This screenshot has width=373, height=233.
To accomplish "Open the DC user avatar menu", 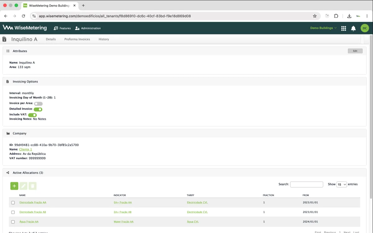I will tap(365, 28).
